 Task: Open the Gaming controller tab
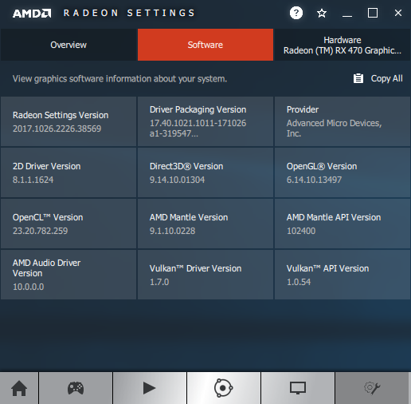[76, 388]
